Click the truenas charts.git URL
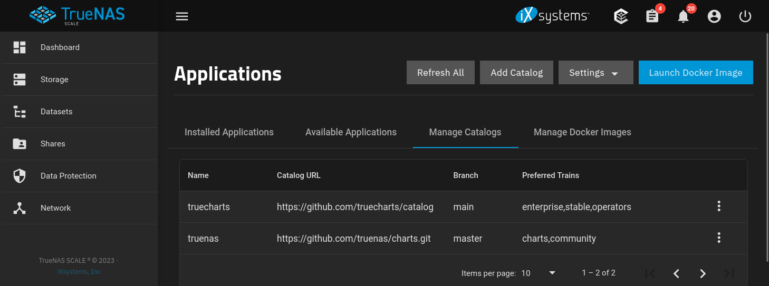 point(354,239)
